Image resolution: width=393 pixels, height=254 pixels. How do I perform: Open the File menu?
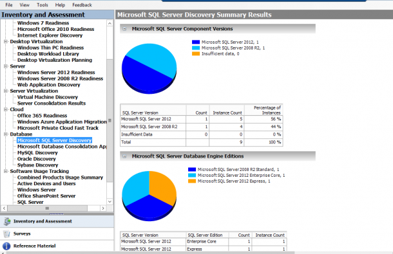click(9, 5)
